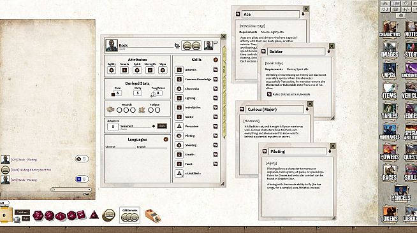This screenshot has height=233, width=417.
Task: Click the Piloting skill die icon
Action: (x=179, y=136)
